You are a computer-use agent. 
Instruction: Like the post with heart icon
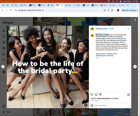pyautogui.click(x=92, y=95)
